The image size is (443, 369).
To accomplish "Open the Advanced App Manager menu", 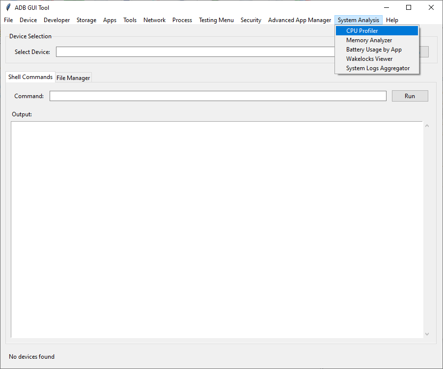I will [x=299, y=20].
